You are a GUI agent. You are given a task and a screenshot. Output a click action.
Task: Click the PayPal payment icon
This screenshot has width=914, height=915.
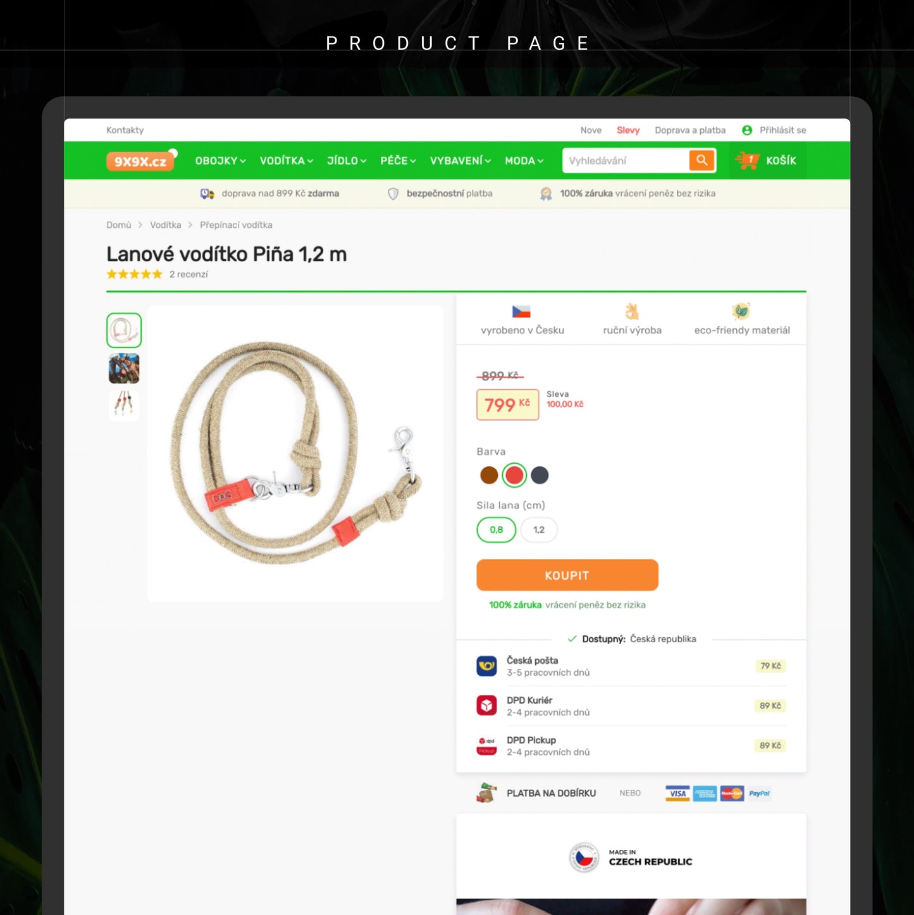[760, 794]
